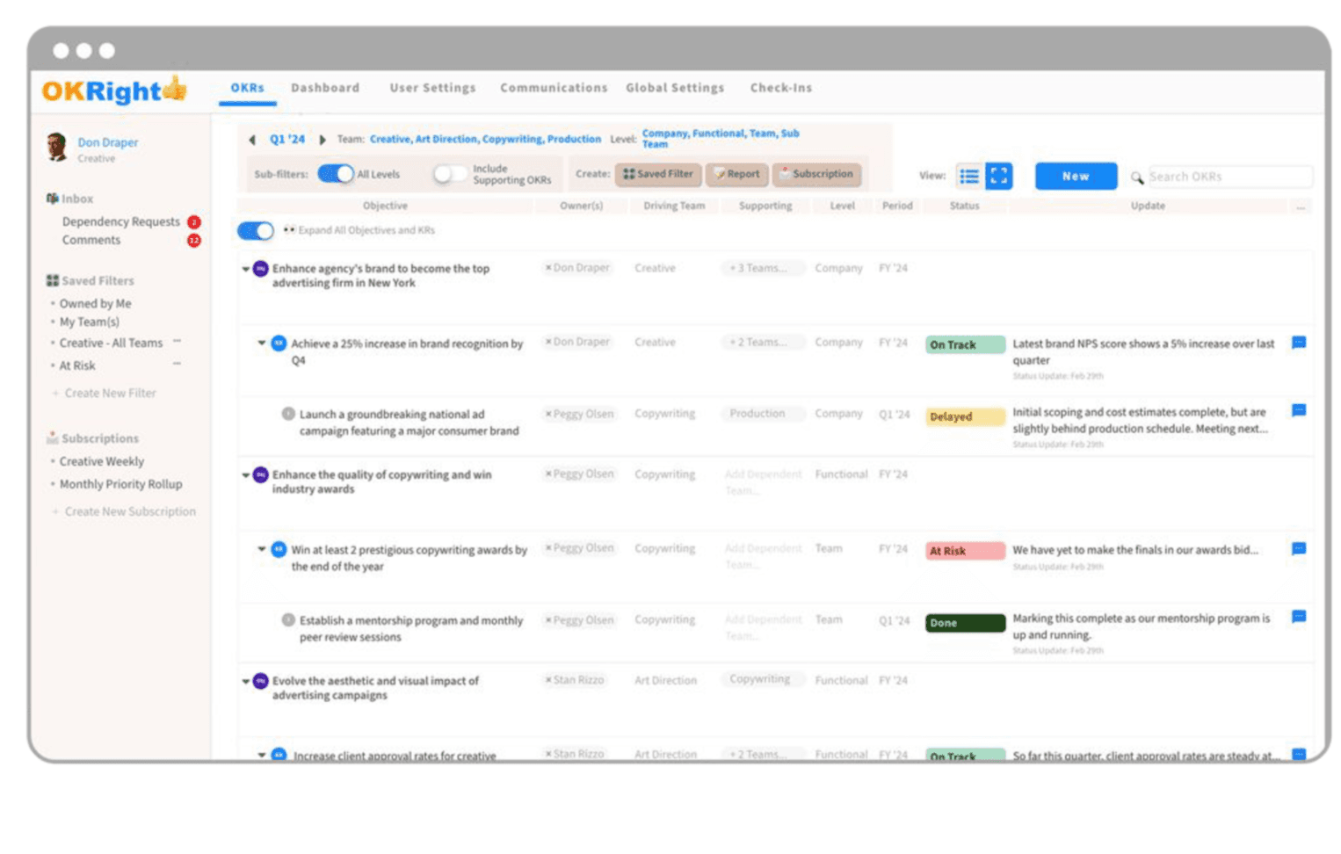This screenshot has height=854, width=1341.
Task: Open Monthly Priority Rollup subscription
Action: pos(120,484)
